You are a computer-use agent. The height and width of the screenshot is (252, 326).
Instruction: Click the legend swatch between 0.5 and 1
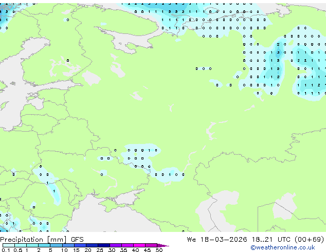[x=21, y=245]
